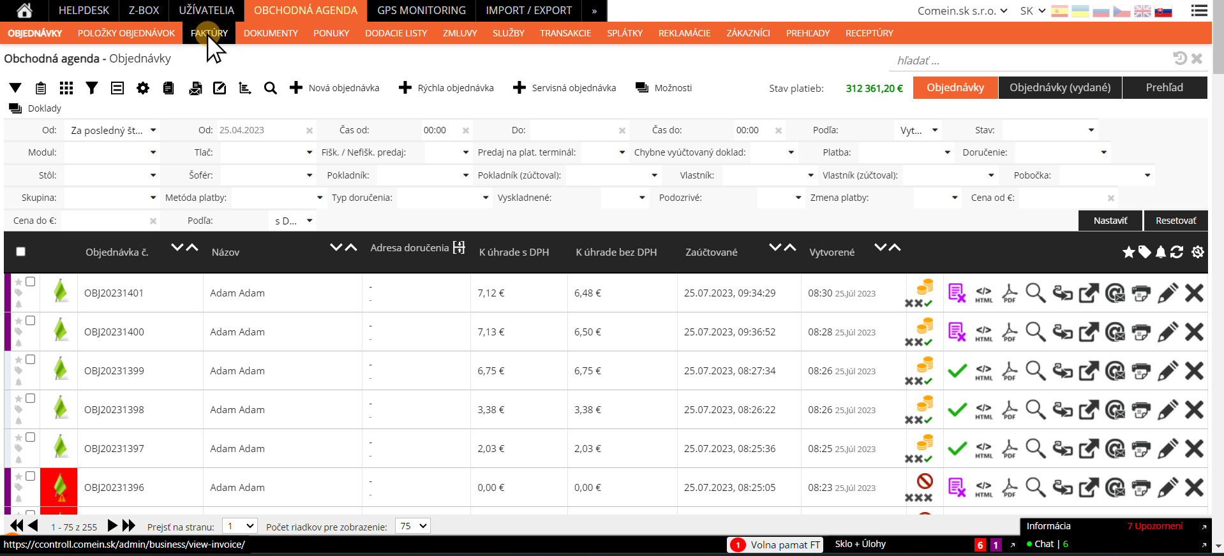The image size is (1224, 556).
Task: Click the Resetovať button
Action: [x=1176, y=221]
